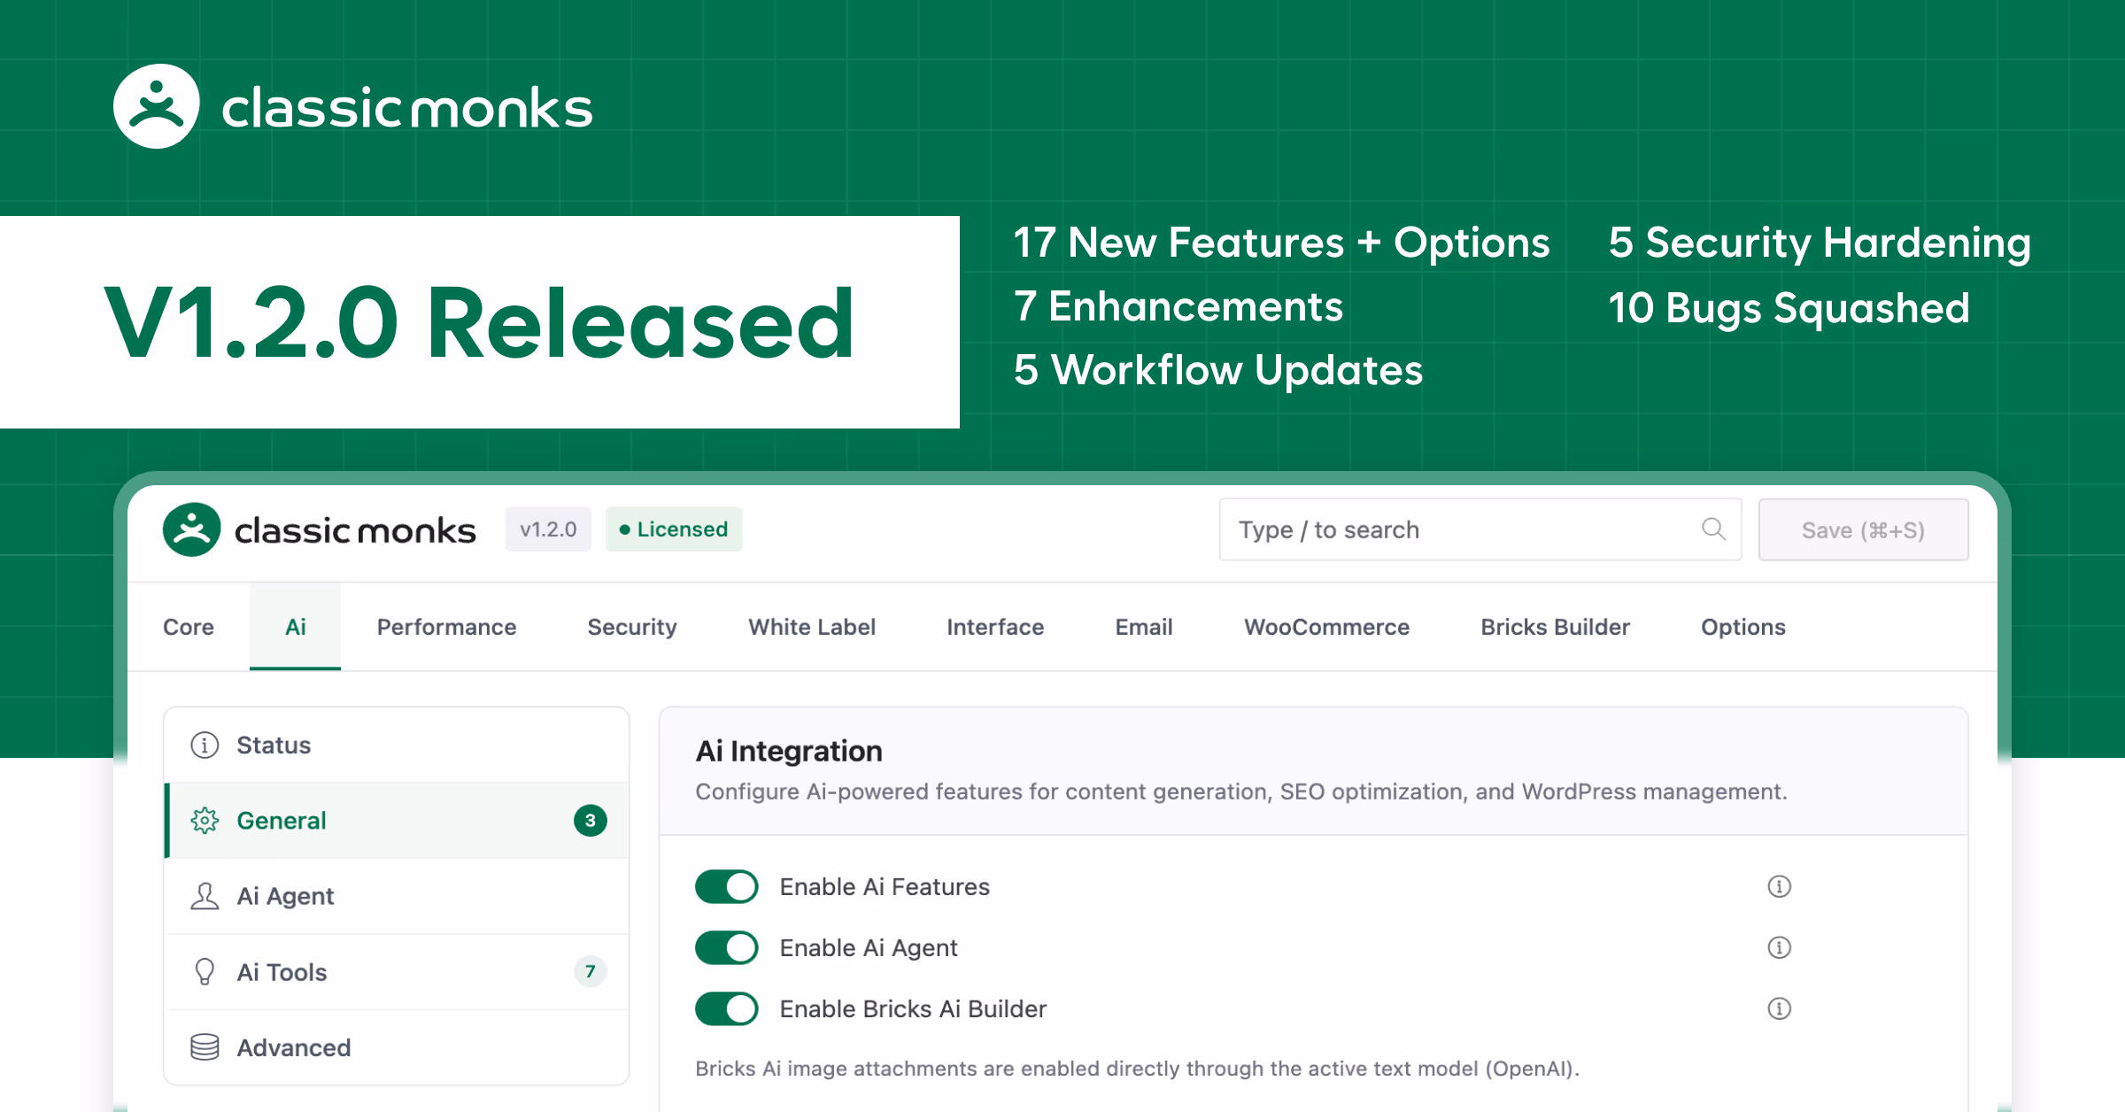Click the Advanced database icon

[x=205, y=1047]
